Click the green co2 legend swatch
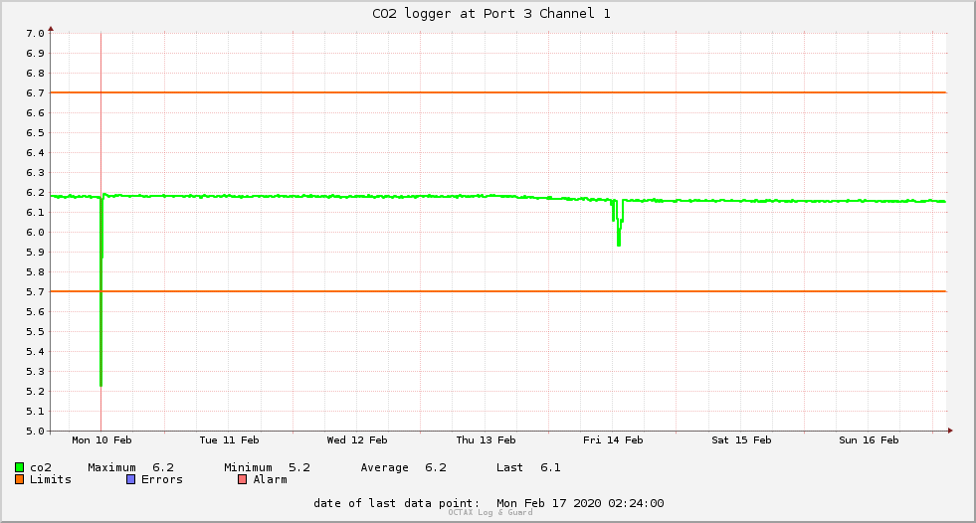The image size is (976, 523). [19, 467]
